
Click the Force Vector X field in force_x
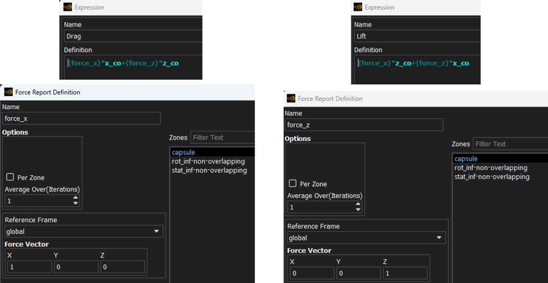[x=30, y=267]
